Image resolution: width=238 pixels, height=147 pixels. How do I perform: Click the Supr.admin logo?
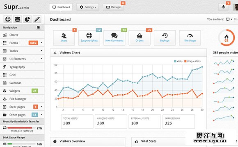[16, 7]
